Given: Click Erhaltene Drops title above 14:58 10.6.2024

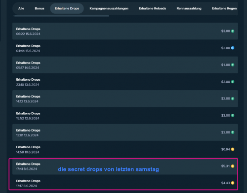Looking at the screenshot, I should coord(28,147).
